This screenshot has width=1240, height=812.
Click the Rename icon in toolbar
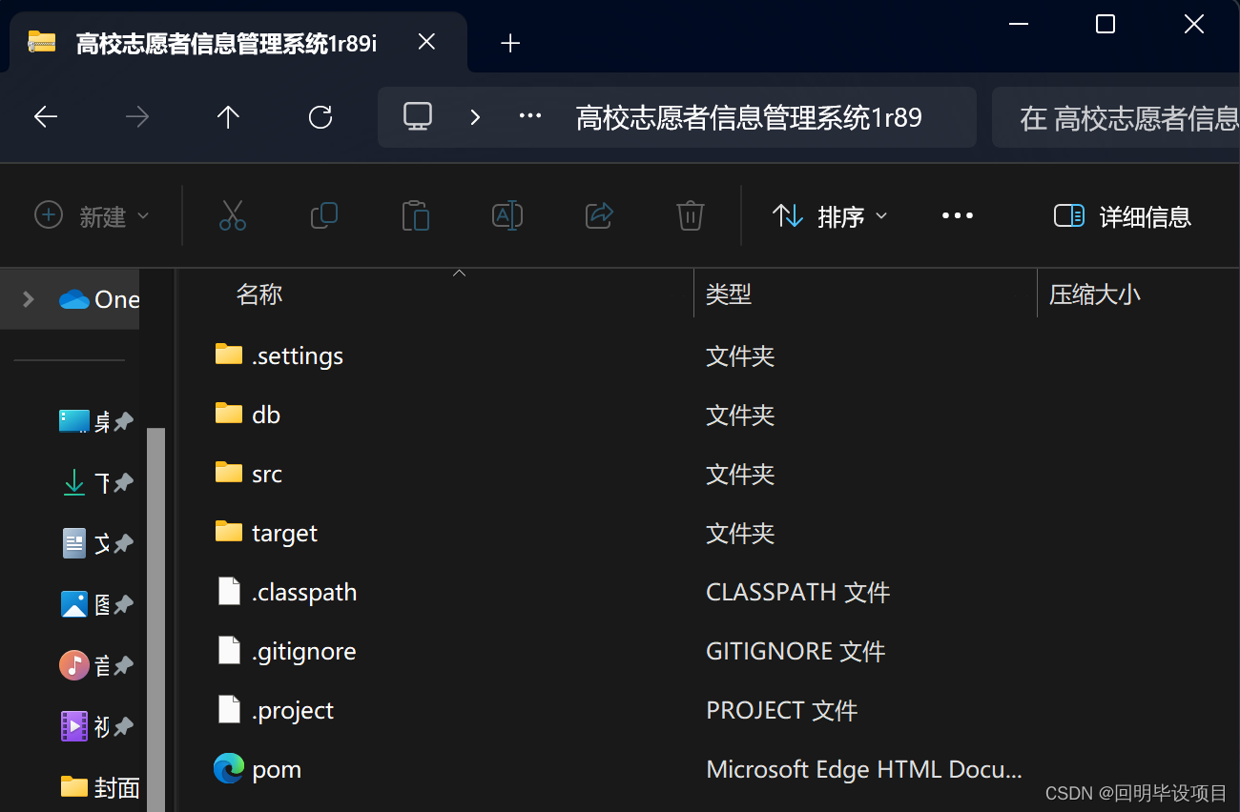(506, 216)
